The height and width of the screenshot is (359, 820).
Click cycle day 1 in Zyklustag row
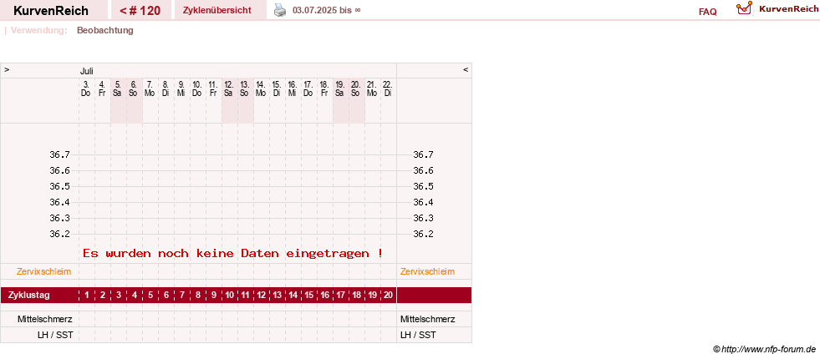(87, 296)
